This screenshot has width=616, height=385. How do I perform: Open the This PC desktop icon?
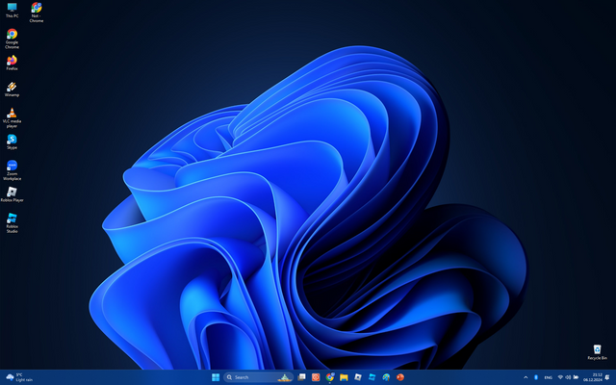[12, 9]
